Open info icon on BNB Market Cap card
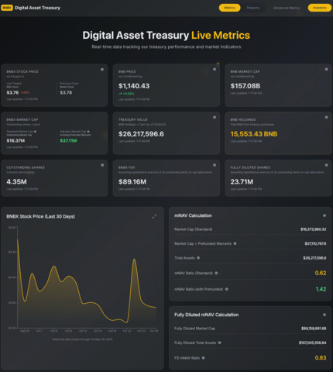 tap(326, 69)
